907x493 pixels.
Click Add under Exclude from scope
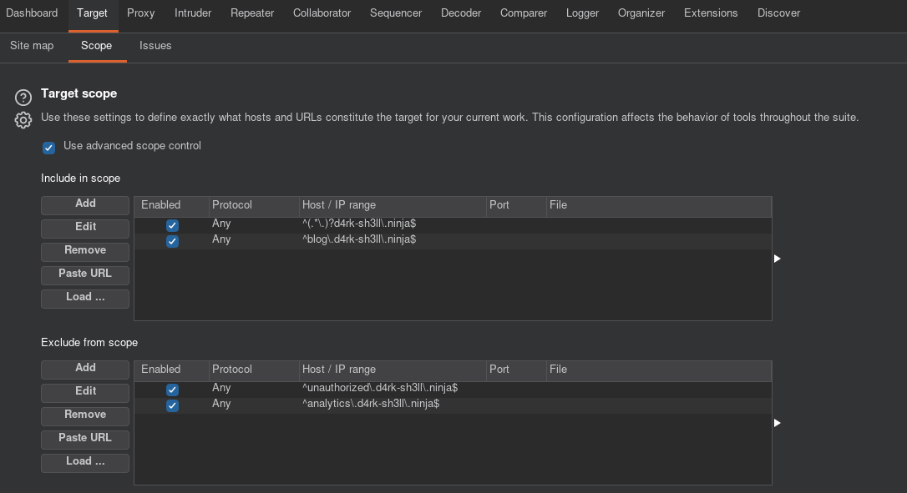(x=85, y=369)
